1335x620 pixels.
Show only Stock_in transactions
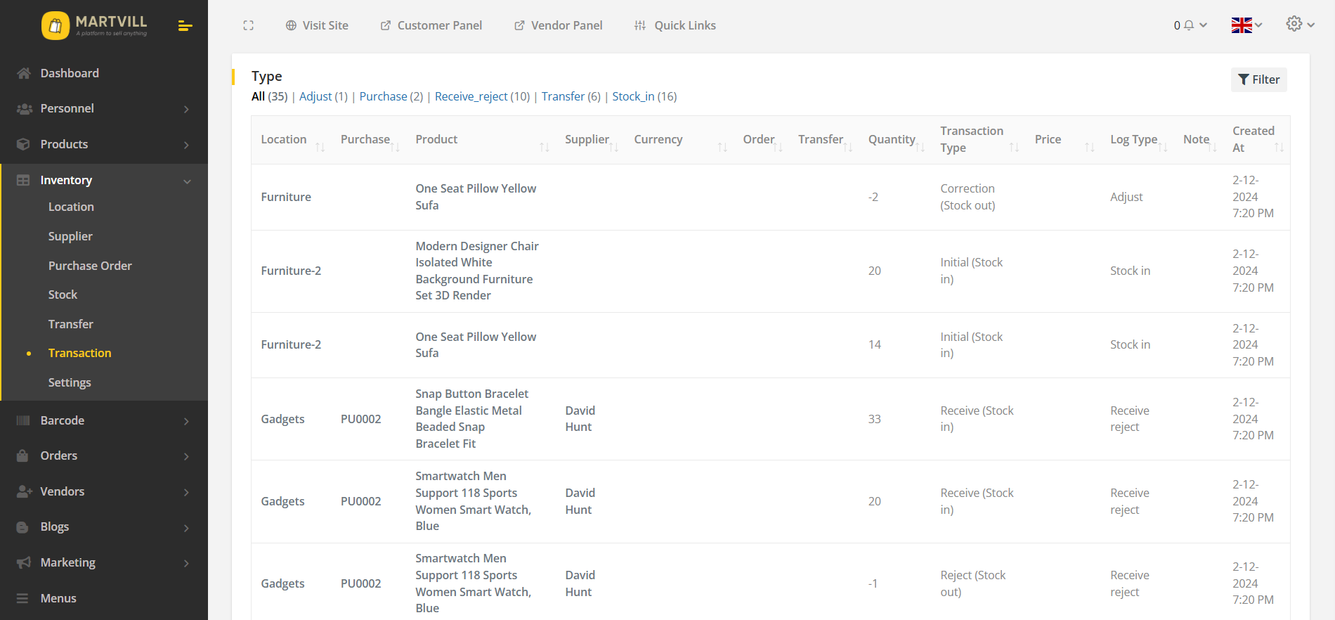(x=633, y=96)
